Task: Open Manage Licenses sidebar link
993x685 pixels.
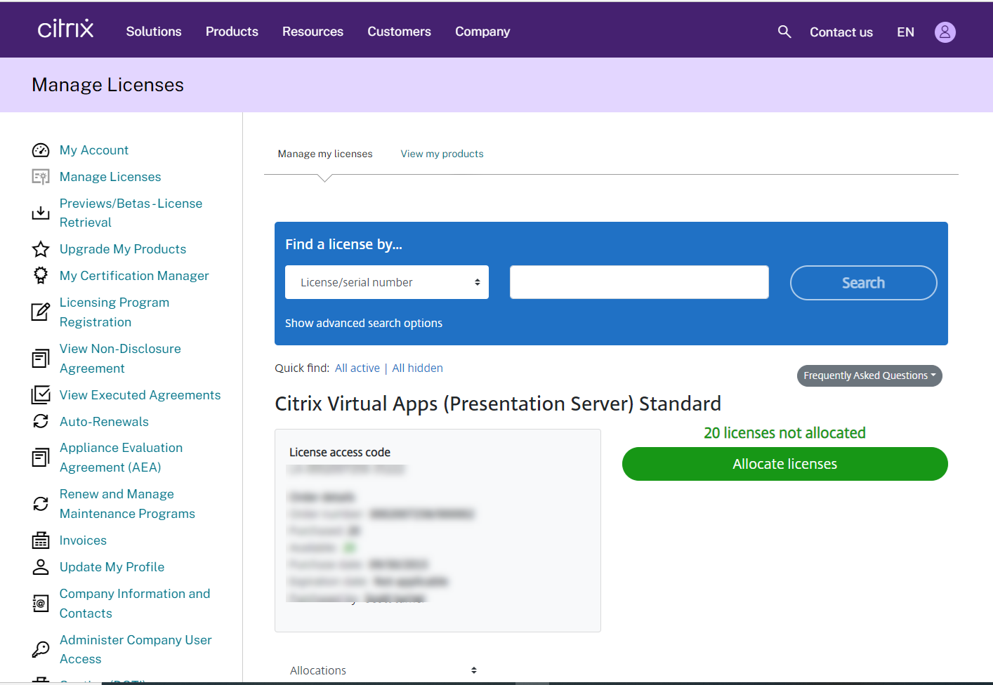Action: tap(110, 177)
